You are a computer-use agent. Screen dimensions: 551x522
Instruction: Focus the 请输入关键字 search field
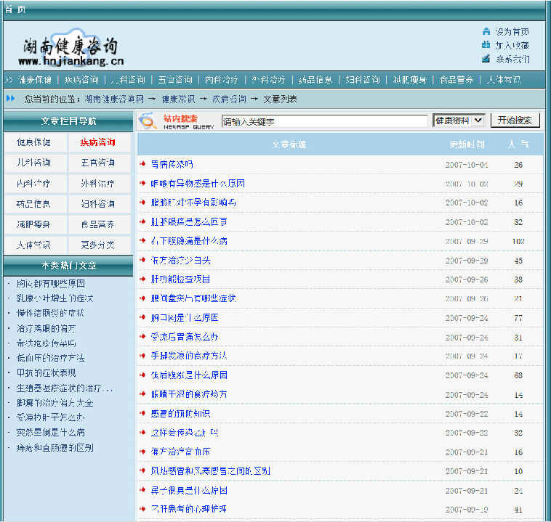[324, 121]
